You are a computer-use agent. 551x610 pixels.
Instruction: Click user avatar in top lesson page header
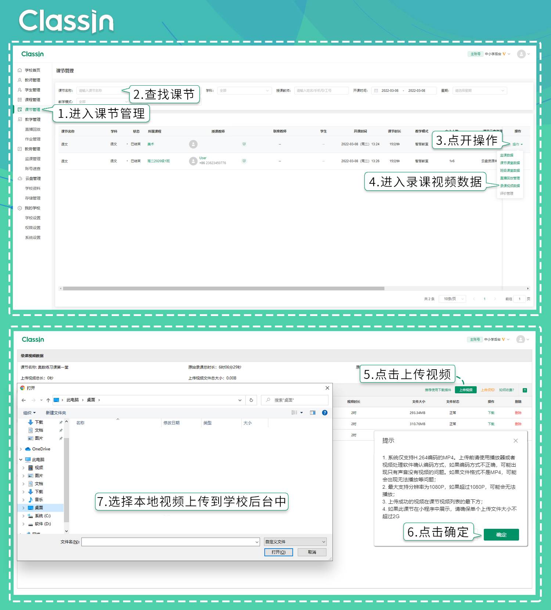(521, 54)
